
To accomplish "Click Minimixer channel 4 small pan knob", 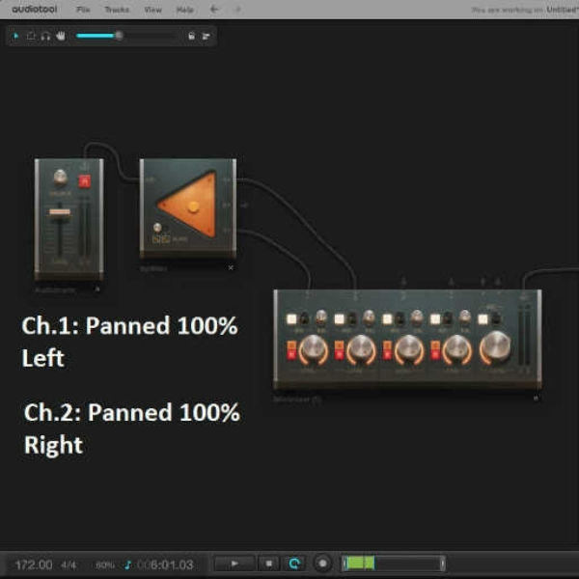I will pos(464,317).
